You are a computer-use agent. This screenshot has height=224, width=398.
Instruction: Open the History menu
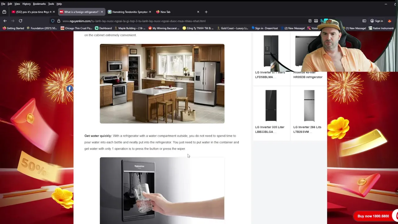[x=26, y=4]
